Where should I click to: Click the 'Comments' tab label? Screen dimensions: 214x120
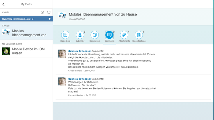click(109, 41)
